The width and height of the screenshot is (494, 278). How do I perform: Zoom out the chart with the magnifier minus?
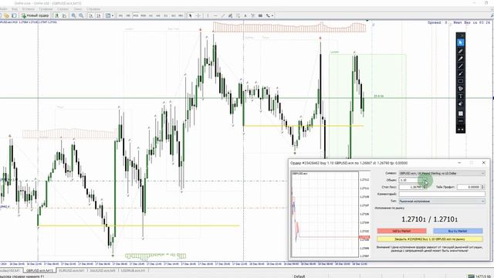81,15
